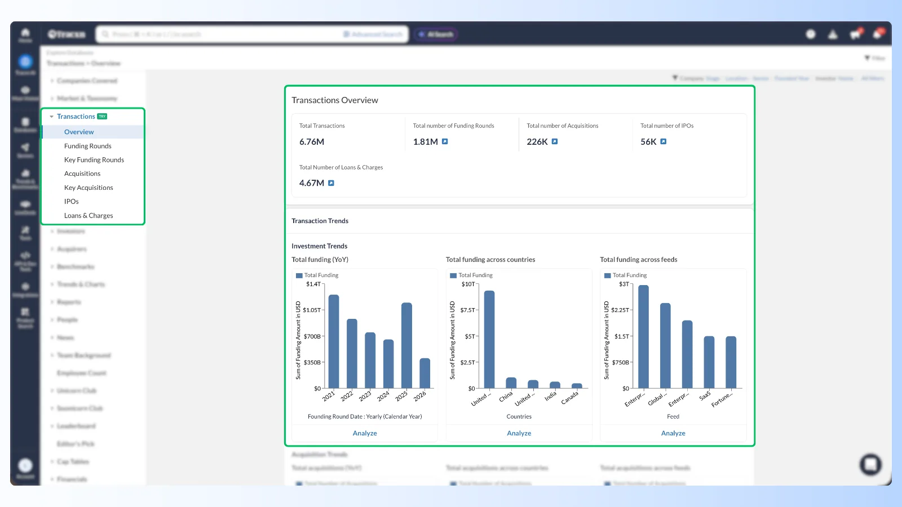
Task: Click the TRY badge next to Transactions
Action: (102, 117)
